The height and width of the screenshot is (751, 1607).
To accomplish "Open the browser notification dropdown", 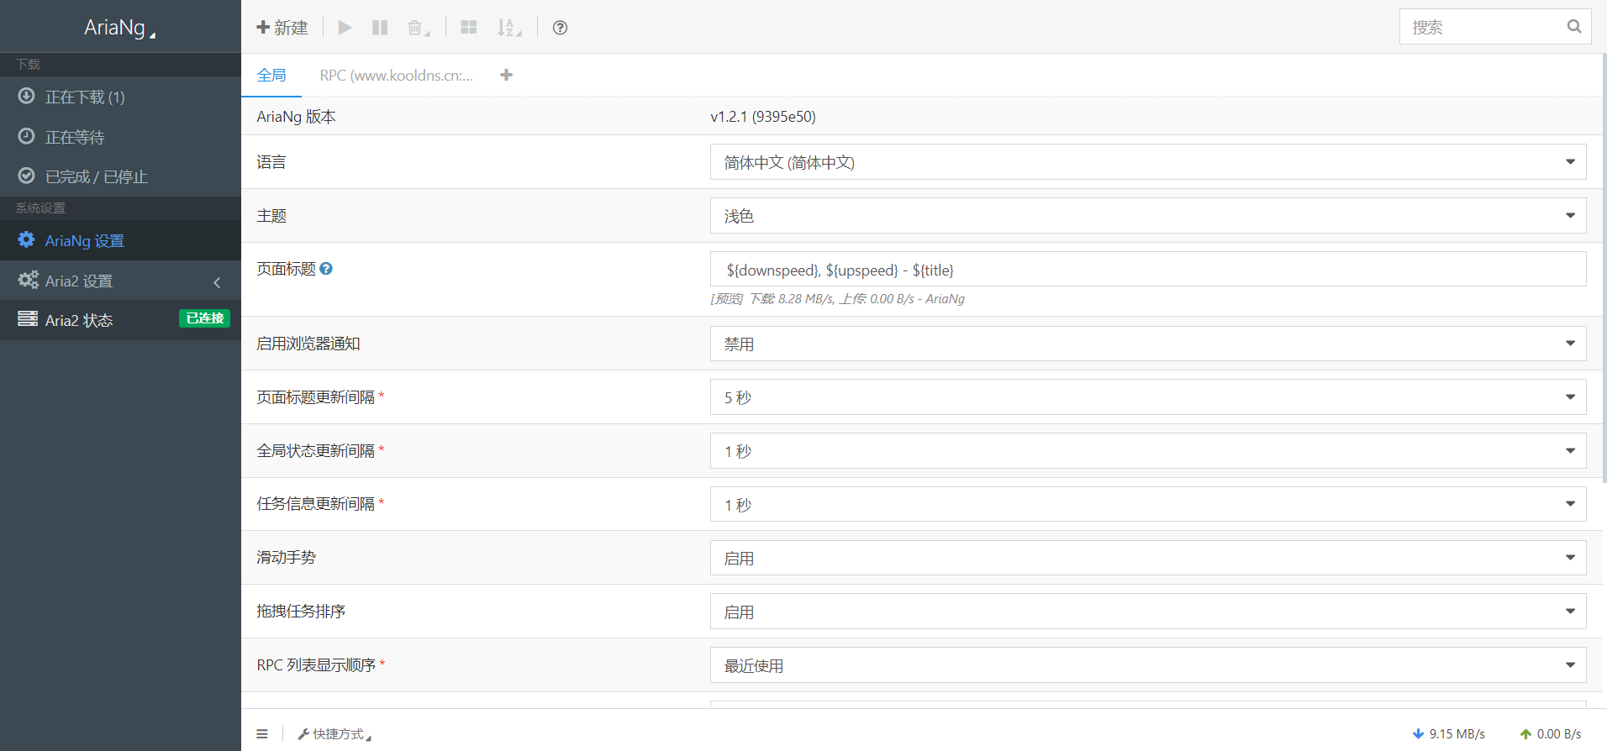I will [1147, 344].
